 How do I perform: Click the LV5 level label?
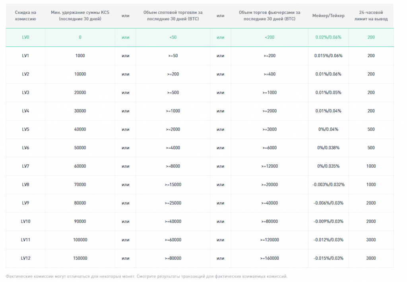[x=25, y=129]
